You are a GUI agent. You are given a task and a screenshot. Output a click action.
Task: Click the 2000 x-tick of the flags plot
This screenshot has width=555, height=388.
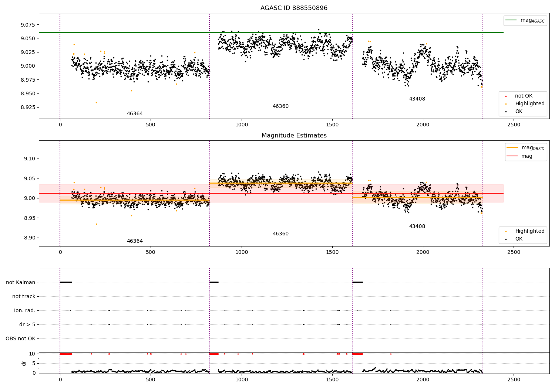point(423,380)
